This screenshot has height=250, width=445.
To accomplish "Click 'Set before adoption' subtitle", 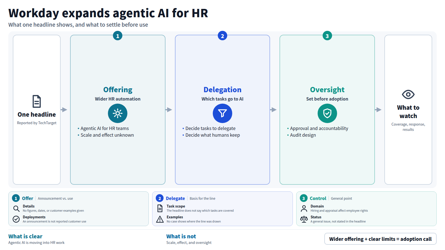I will point(327,99).
